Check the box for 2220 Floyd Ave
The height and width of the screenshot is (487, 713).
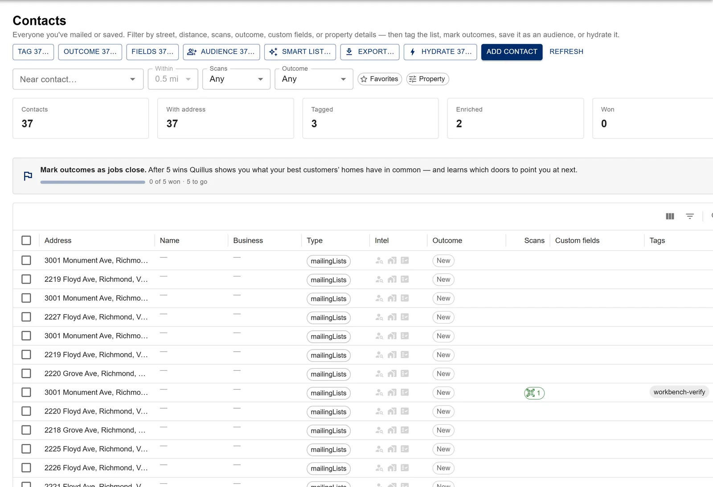click(26, 411)
